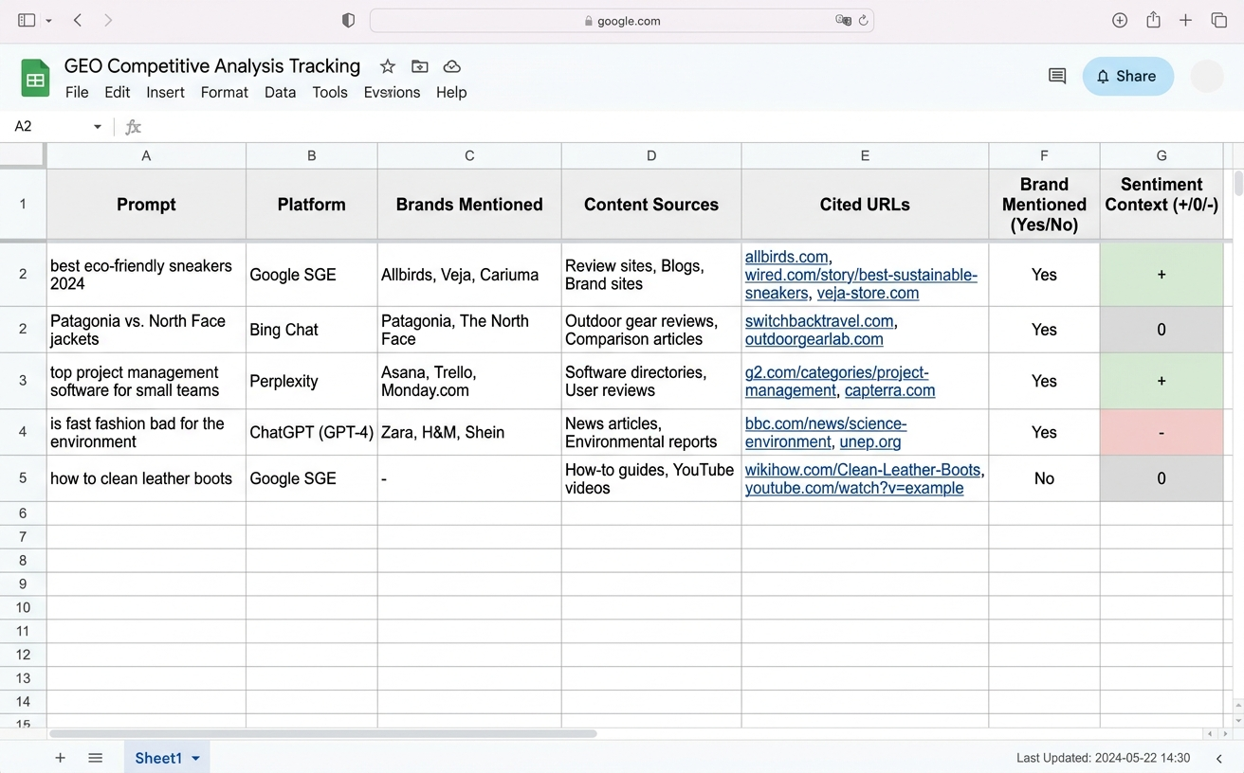Click the google.com address bar
Viewport: 1244px width, 773px height.
[x=622, y=20]
